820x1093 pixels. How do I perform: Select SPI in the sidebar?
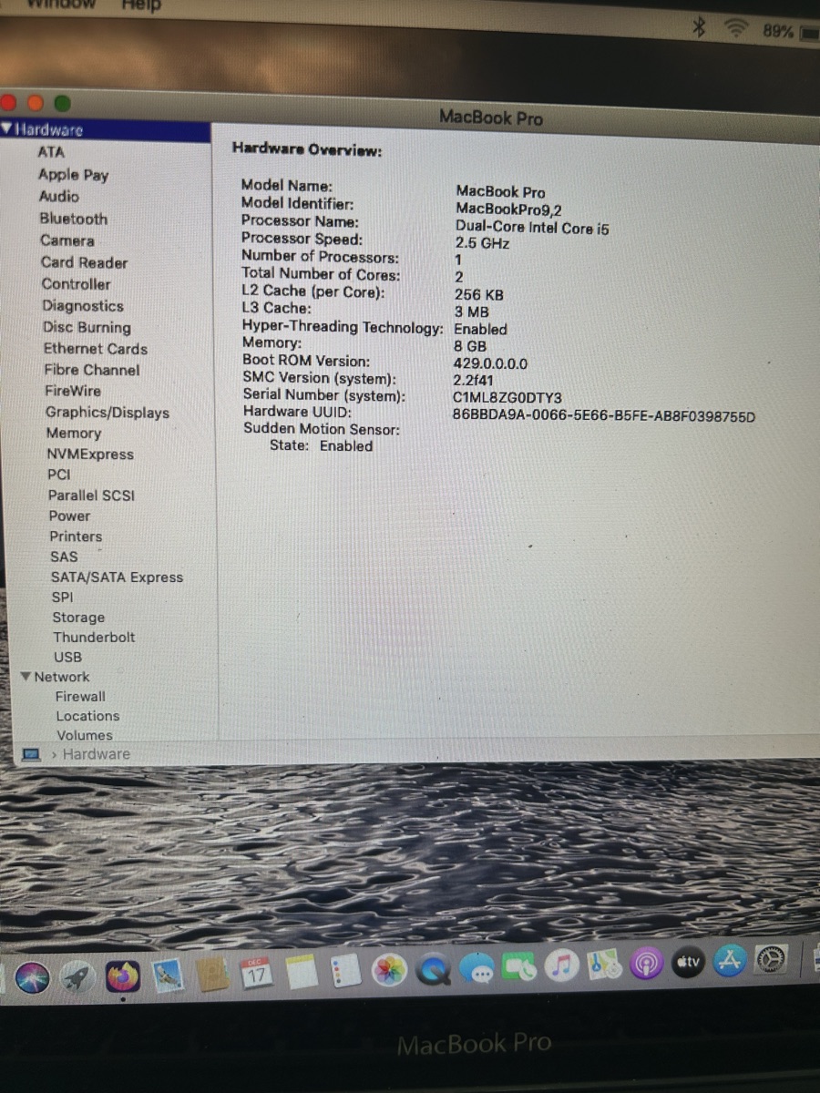click(x=62, y=598)
